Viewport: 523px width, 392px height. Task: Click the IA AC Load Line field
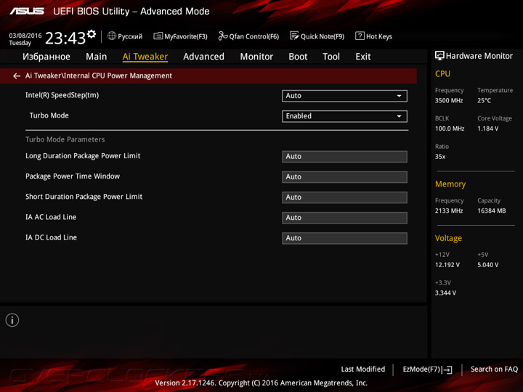click(344, 218)
